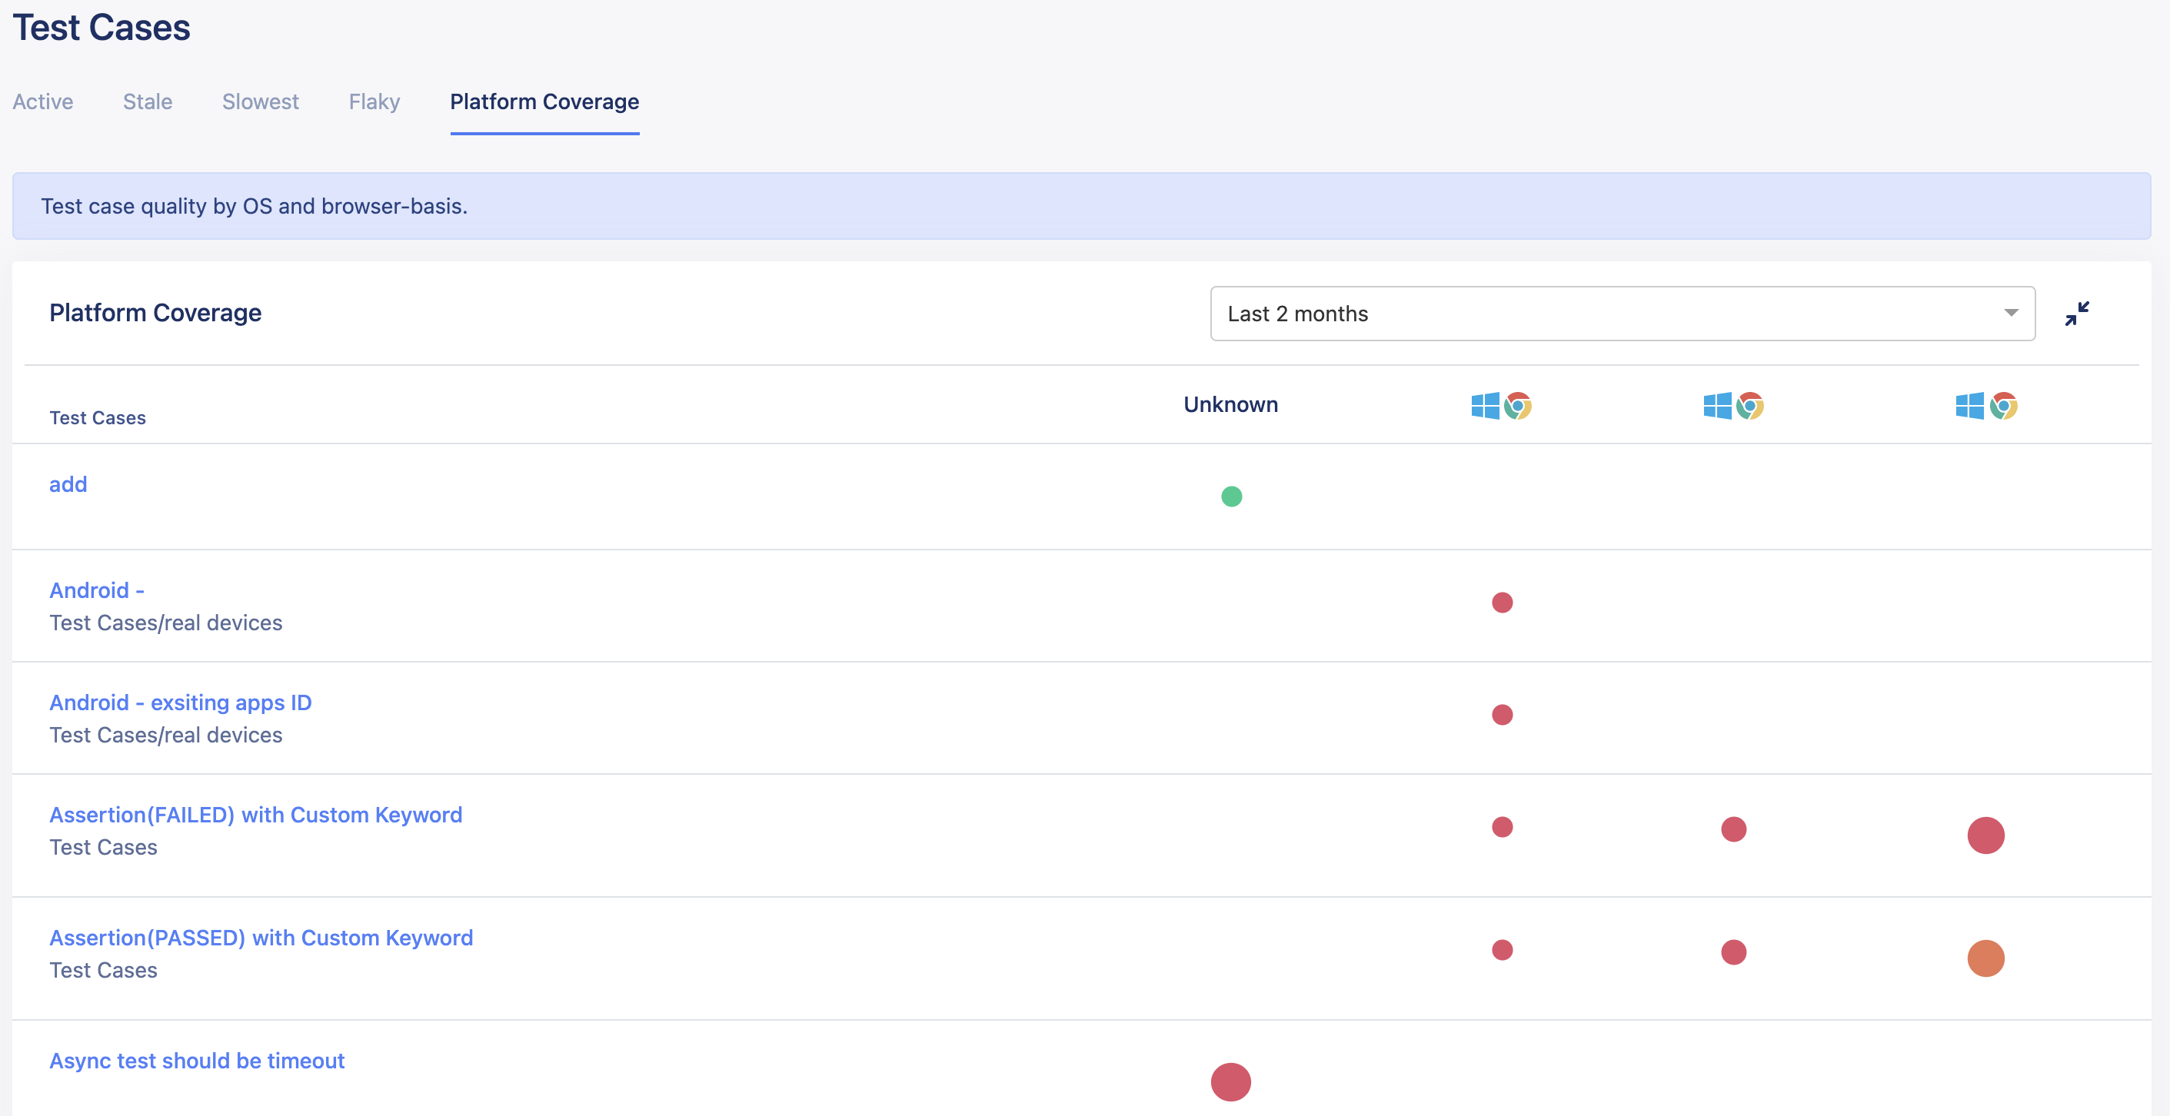Switch to the Active tab
The image size is (2170, 1116).
click(42, 100)
